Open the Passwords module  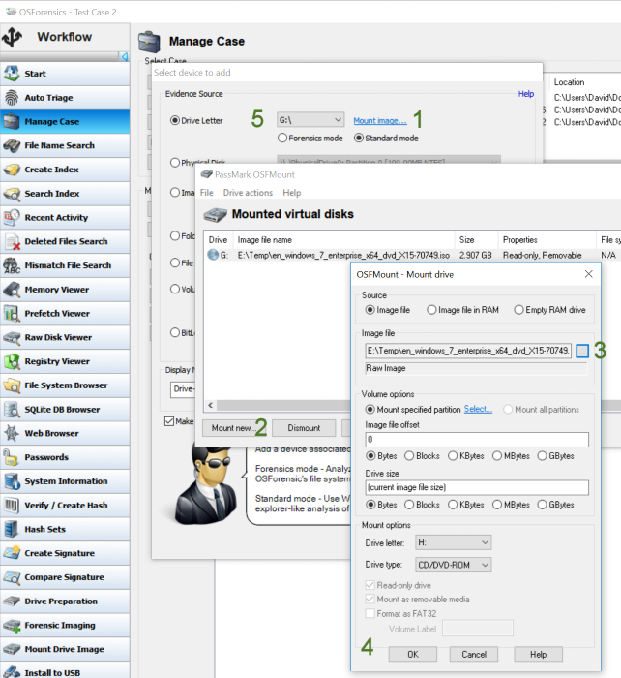coord(65,457)
